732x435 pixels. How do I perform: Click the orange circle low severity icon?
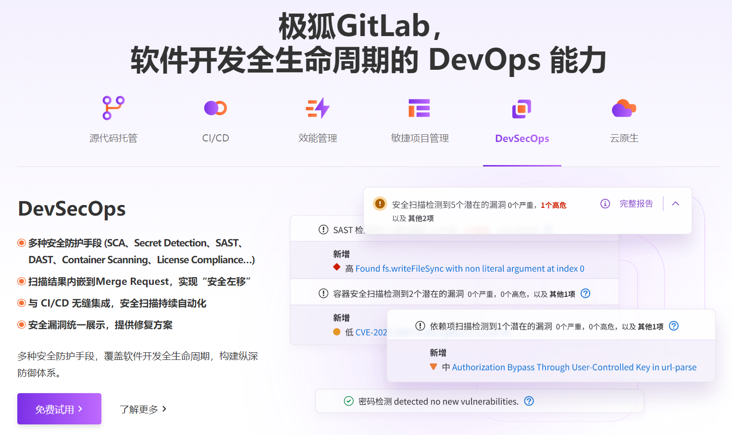[x=337, y=332]
